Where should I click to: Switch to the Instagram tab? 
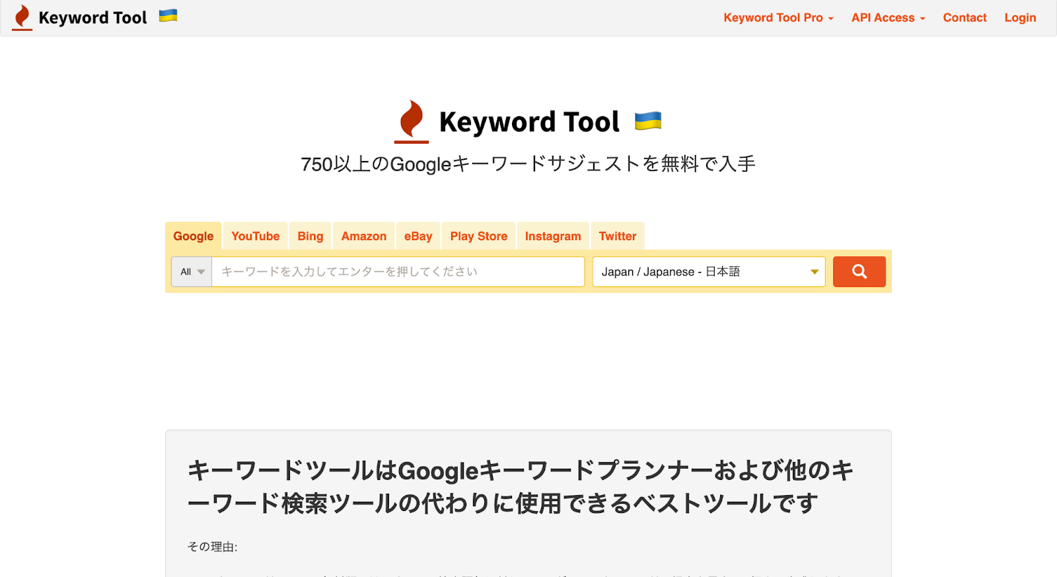click(x=553, y=236)
